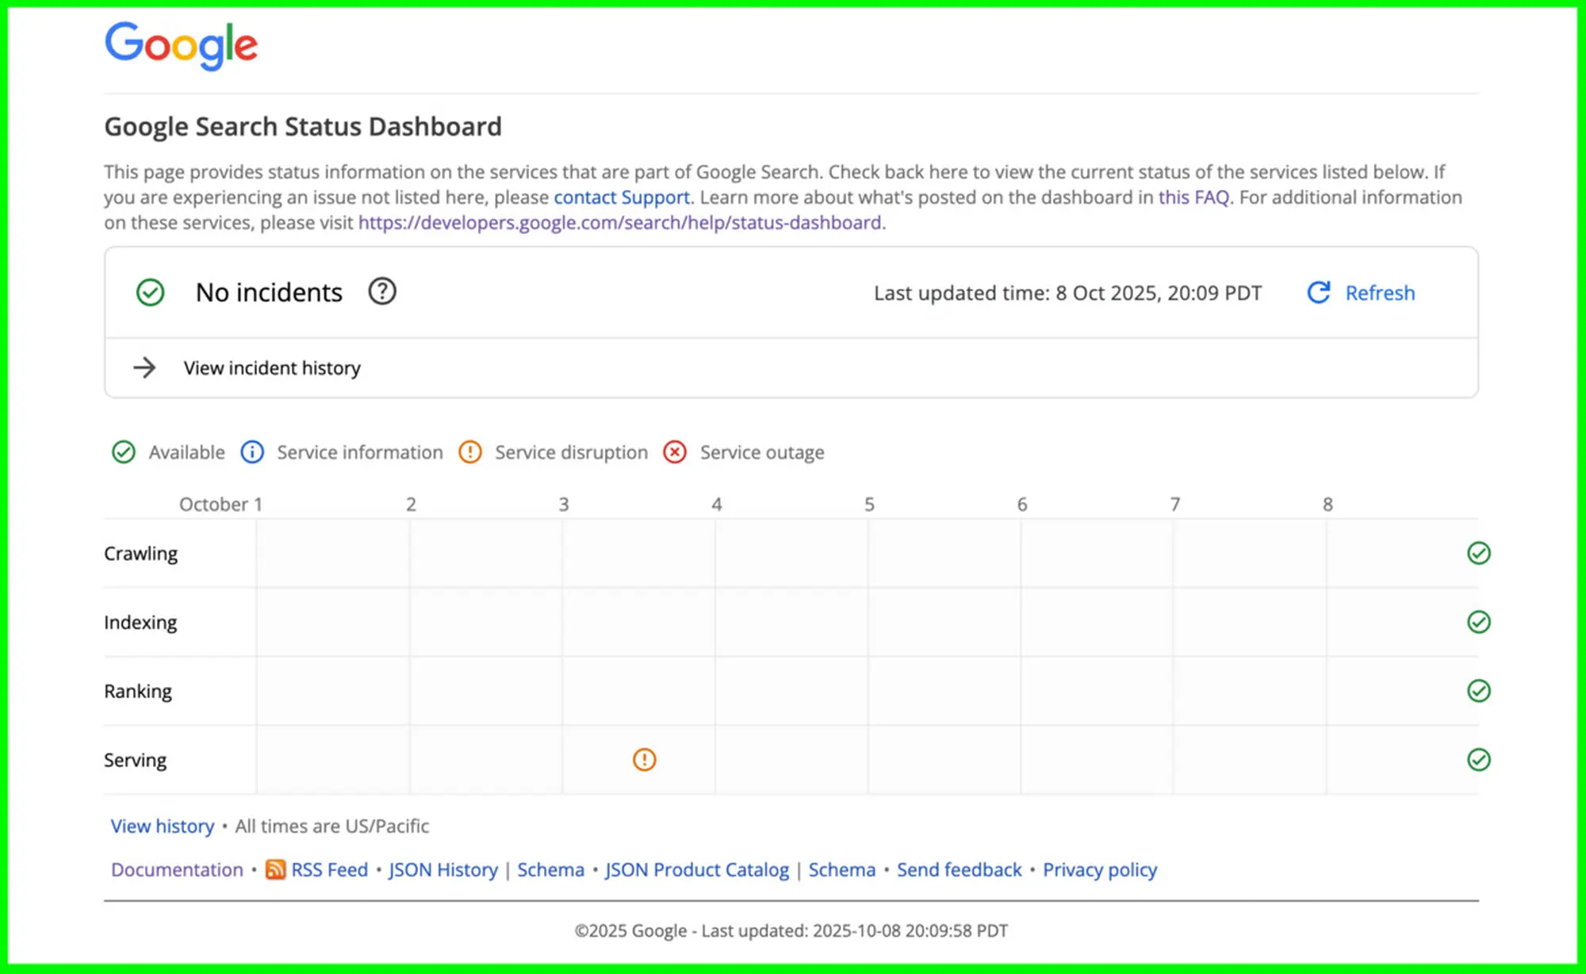The image size is (1586, 974).
Task: Click the Indexing available checkmark icon
Action: pyautogui.click(x=1478, y=622)
